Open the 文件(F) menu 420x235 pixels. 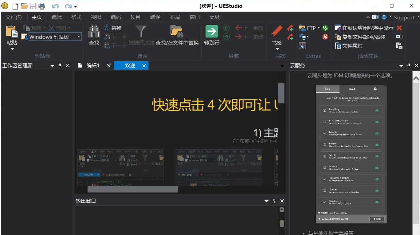point(14,17)
